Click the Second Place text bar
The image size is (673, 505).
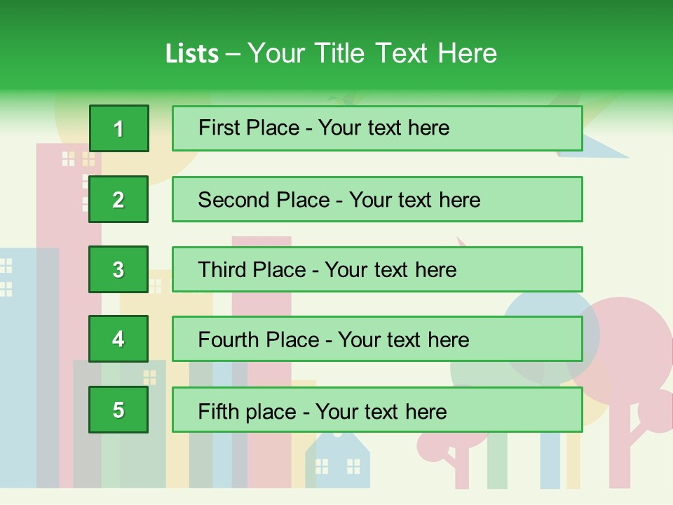click(377, 199)
